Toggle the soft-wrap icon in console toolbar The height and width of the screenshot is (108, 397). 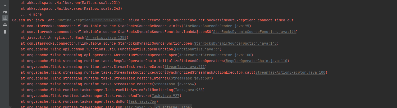click(5, 11)
